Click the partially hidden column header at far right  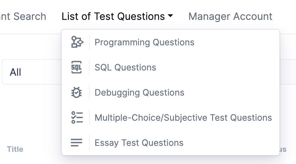click(283, 149)
